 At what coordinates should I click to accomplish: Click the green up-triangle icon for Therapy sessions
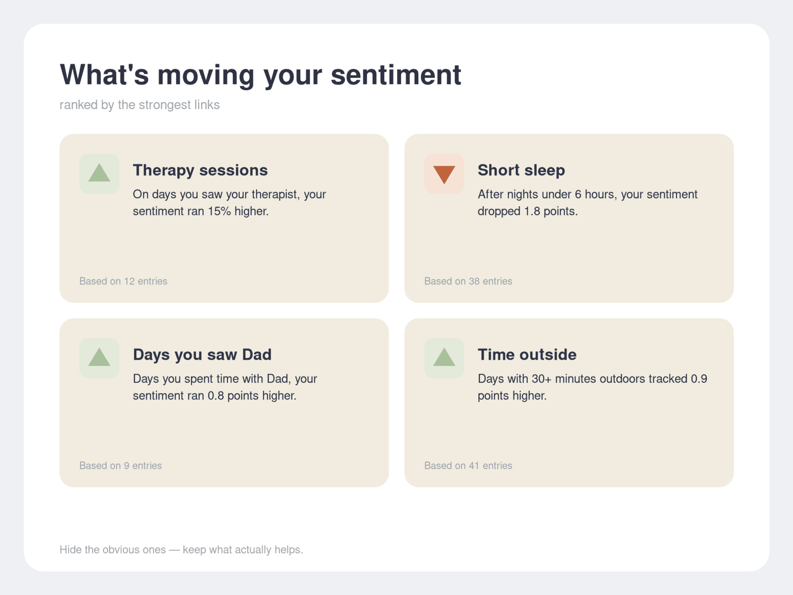coord(99,174)
